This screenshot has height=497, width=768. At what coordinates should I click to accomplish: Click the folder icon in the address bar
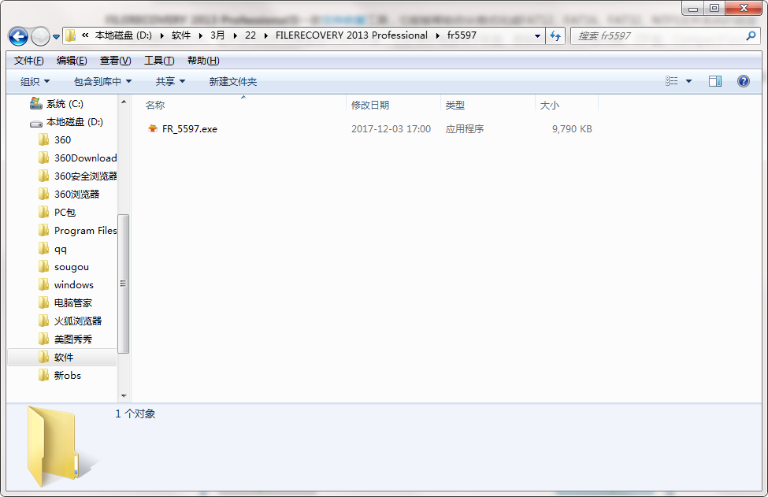(x=71, y=35)
